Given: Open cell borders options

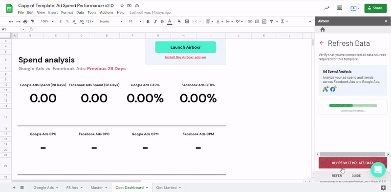Looking at the screenshot, I should coord(187,21).
